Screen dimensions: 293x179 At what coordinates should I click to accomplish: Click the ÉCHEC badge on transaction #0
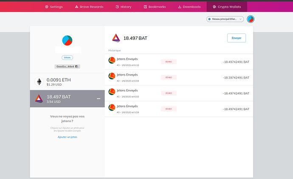[x=169, y=109]
